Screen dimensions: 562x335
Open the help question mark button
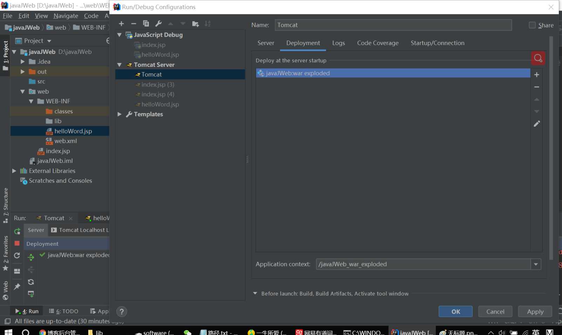(x=122, y=312)
